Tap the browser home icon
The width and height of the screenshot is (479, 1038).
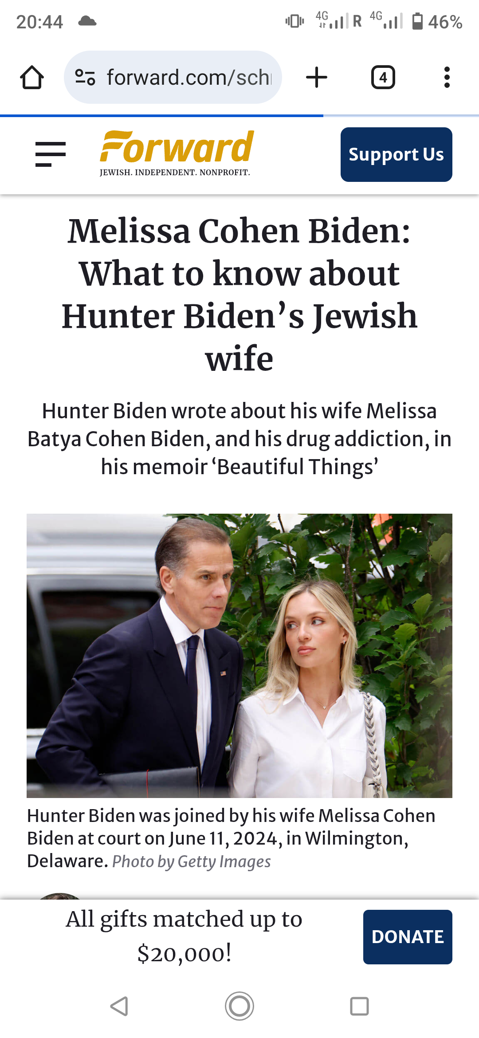(x=32, y=77)
